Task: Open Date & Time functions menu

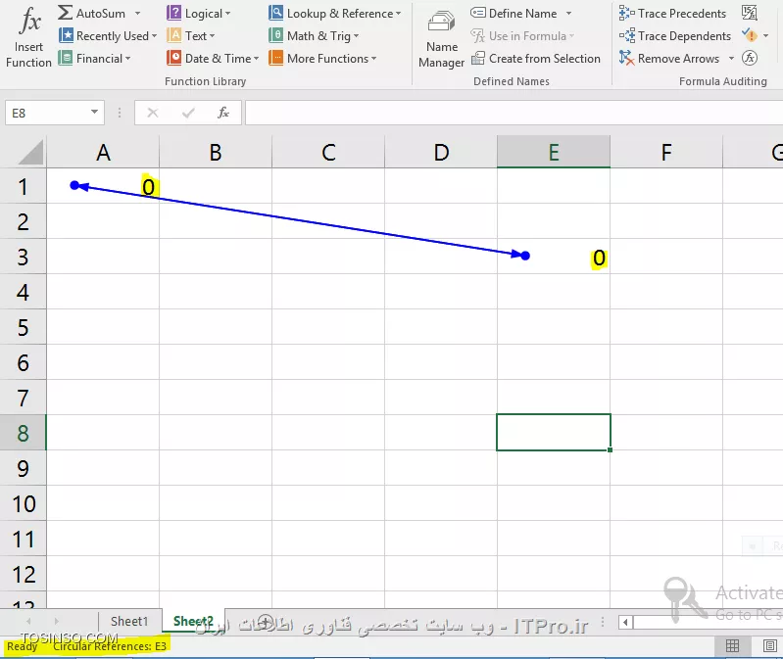Action: pos(213,59)
